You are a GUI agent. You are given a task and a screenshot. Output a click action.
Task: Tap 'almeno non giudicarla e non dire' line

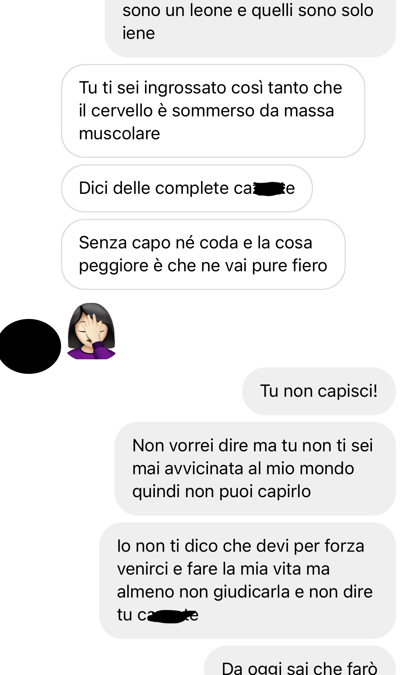pos(245,592)
